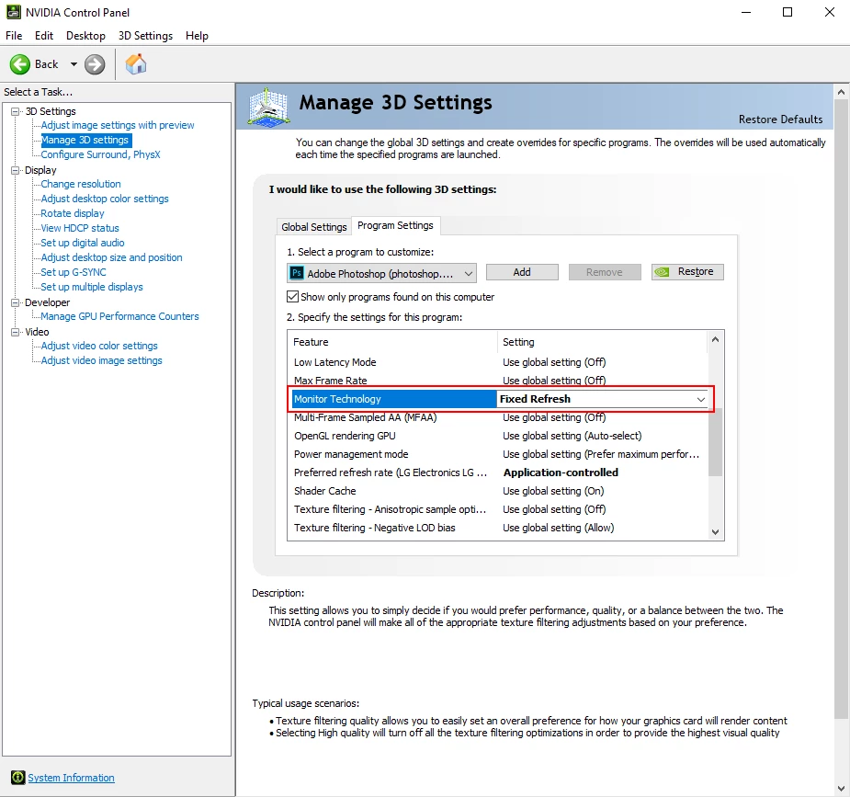Select Configure Surround, PhysX
The image size is (850, 797).
[x=101, y=154]
